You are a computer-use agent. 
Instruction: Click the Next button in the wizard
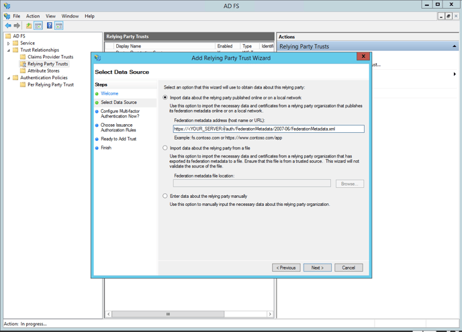point(318,268)
